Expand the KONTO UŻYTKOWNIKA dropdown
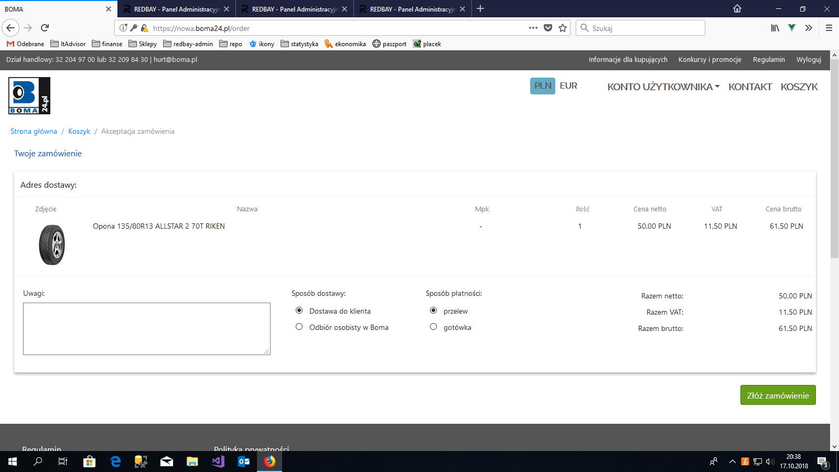839x472 pixels. (x=663, y=87)
